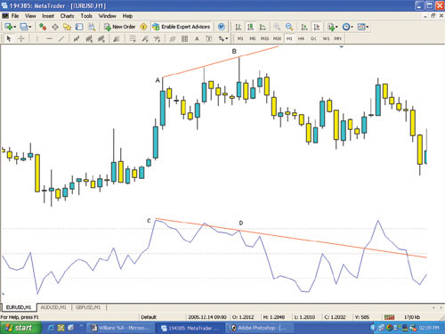Screen dimensions: 445x334
Task: Show the Market Watch window
Action: click(43, 27)
